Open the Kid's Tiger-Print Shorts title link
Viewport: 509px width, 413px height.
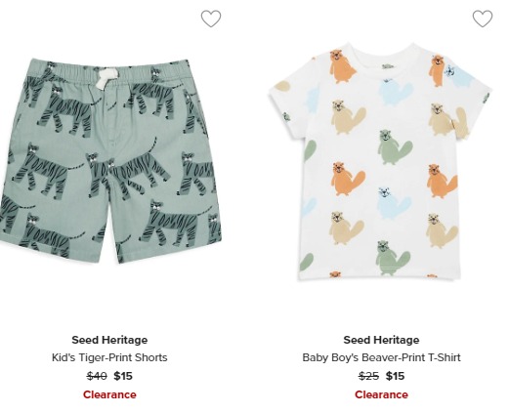pos(109,357)
